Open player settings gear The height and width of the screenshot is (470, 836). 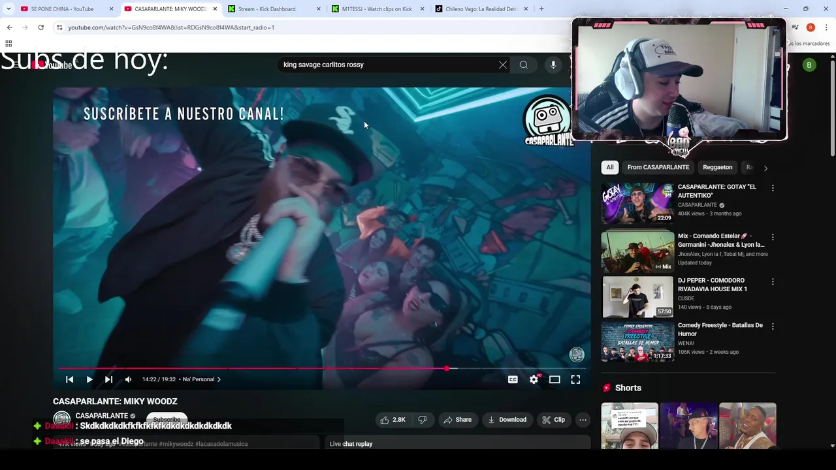(x=534, y=379)
